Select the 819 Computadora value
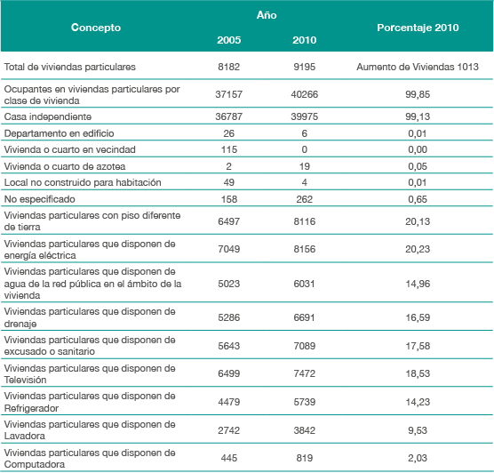The height and width of the screenshot is (473, 494). 305,458
